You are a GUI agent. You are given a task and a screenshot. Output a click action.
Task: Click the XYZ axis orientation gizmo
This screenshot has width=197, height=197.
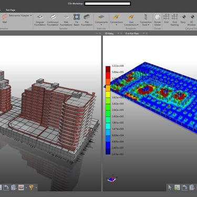tap(112, 179)
